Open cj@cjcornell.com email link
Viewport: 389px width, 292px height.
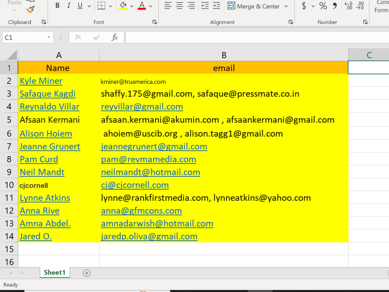pos(135,185)
